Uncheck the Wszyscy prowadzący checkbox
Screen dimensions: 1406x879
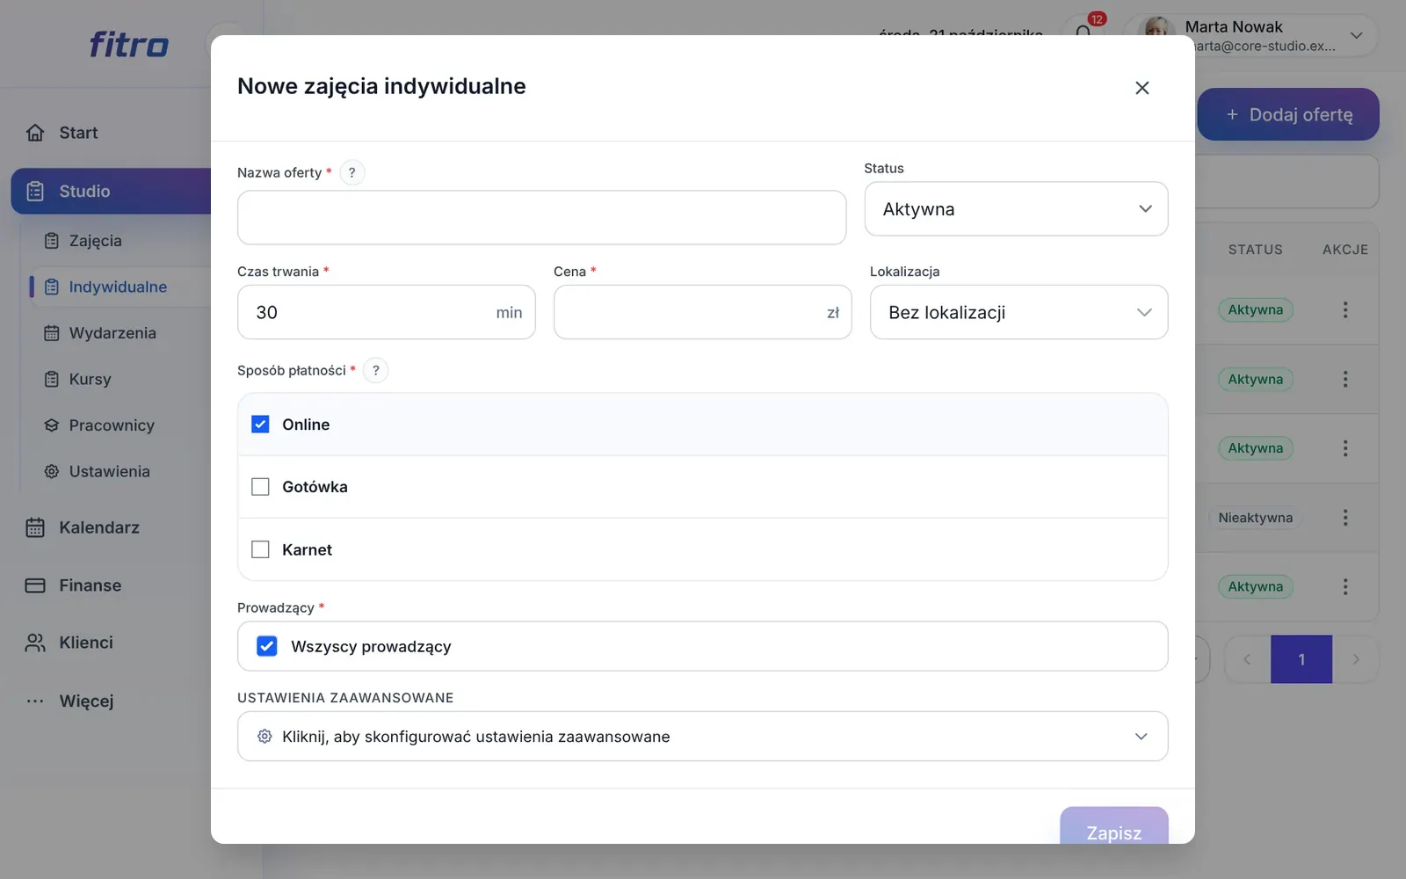pos(266,646)
